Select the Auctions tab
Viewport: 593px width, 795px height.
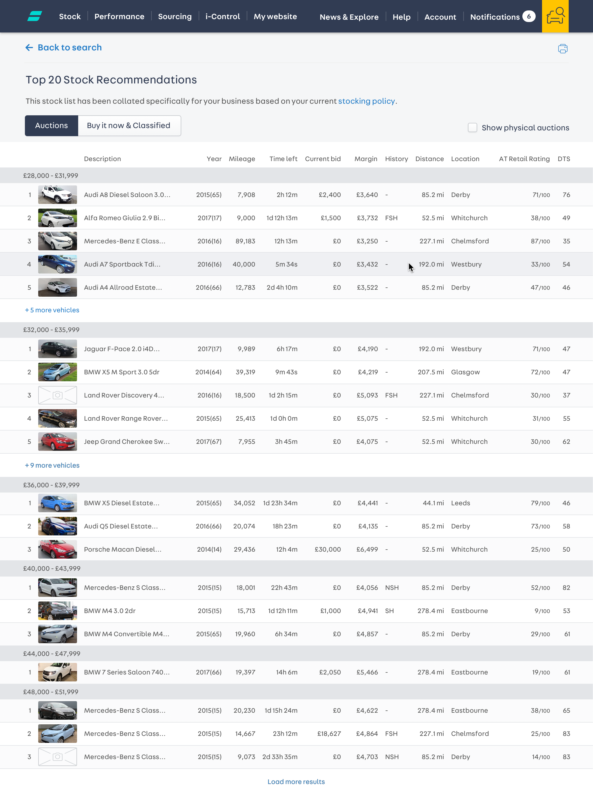pyautogui.click(x=51, y=126)
